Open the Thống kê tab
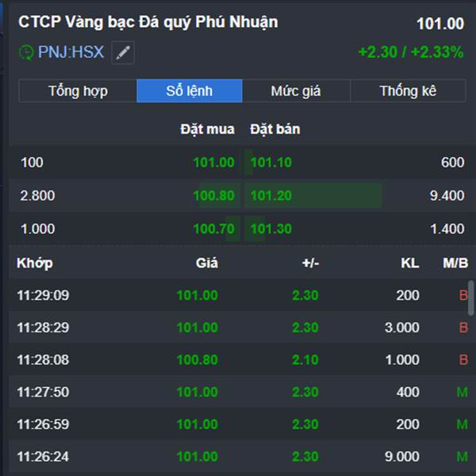The height and width of the screenshot is (476, 476). click(x=408, y=90)
